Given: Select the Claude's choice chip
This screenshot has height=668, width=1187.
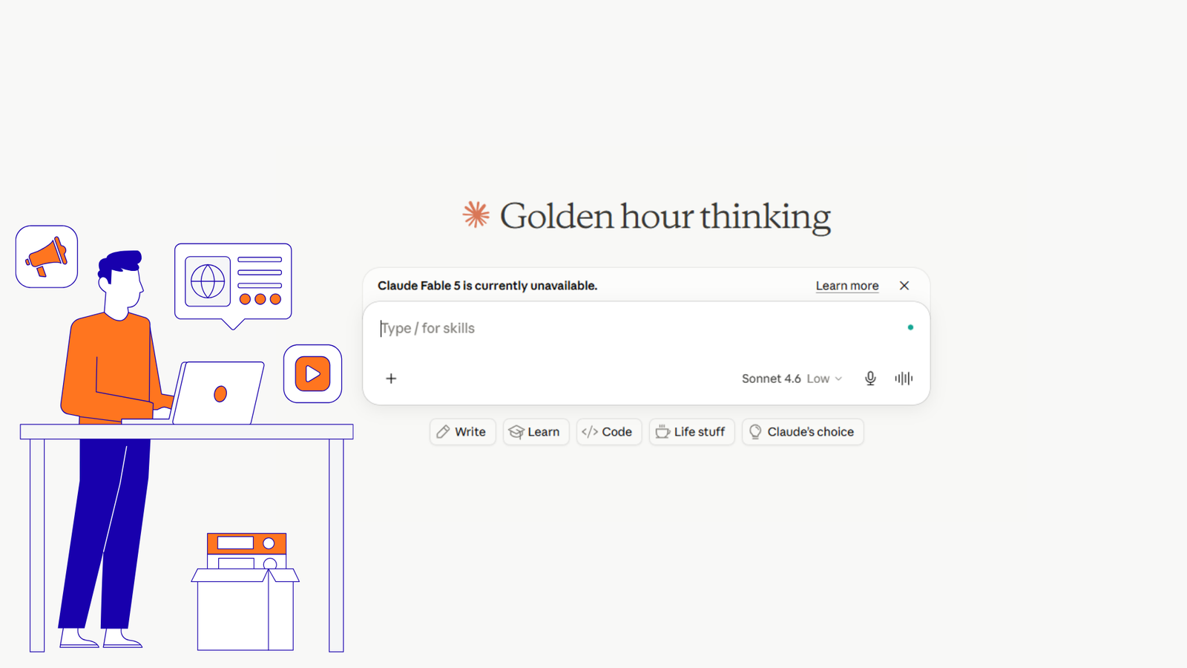Looking at the screenshot, I should 803,432.
